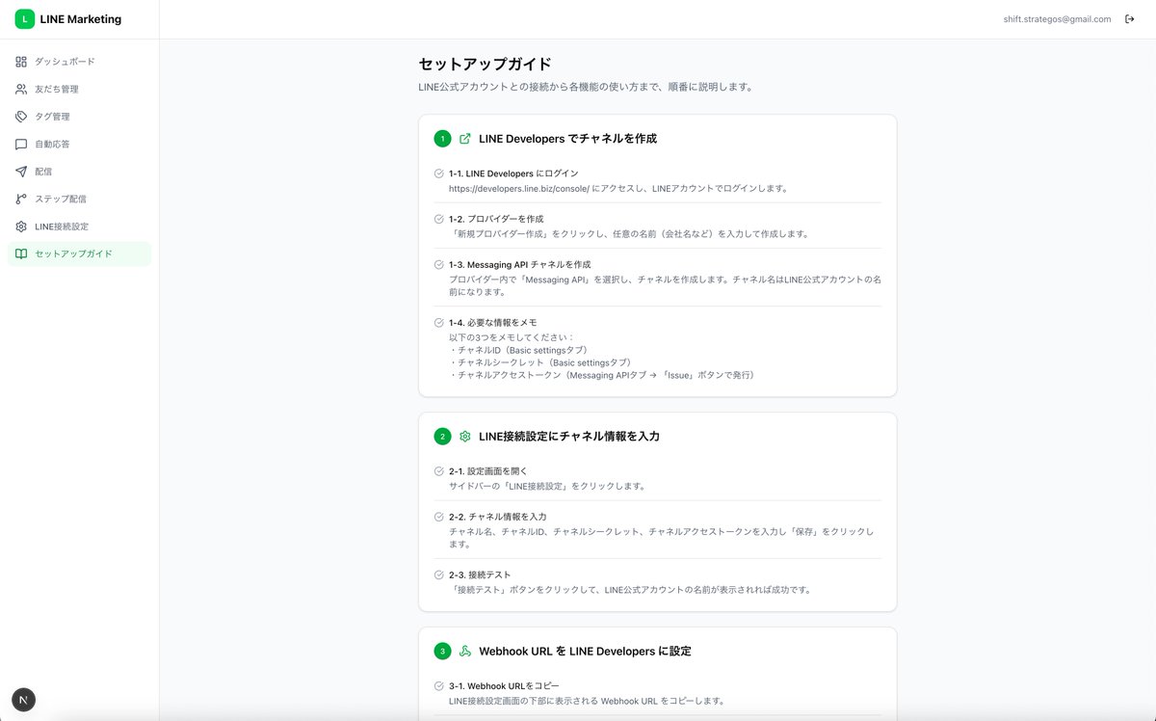Image resolution: width=1156 pixels, height=721 pixels.
Task: Click the paper plane icon for 配信
Action: pos(21,172)
